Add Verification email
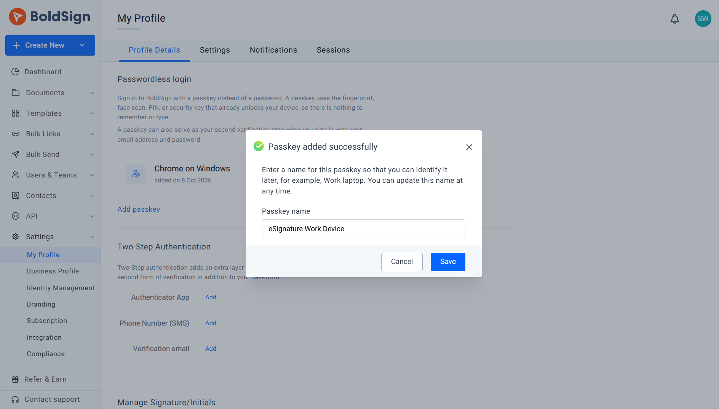This screenshot has width=719, height=409. [x=211, y=349]
